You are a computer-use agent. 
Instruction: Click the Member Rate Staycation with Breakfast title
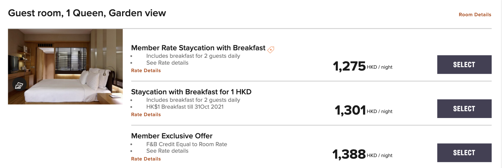click(198, 48)
